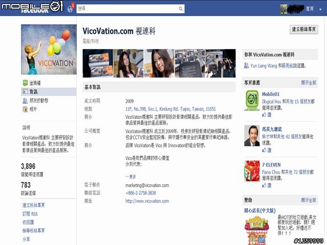
Task: Click friends icon beside Yun Liang Wang
Action: pyautogui.click(x=246, y=66)
